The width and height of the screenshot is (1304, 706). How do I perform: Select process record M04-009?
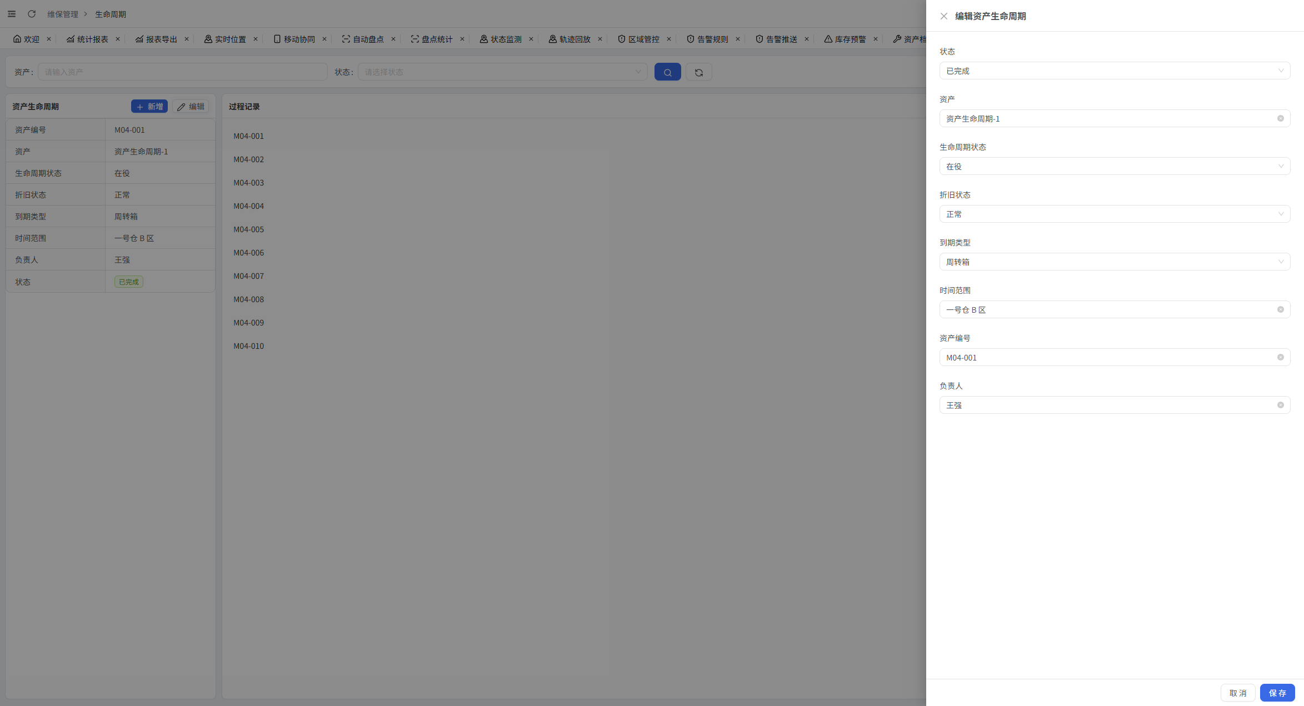(248, 323)
